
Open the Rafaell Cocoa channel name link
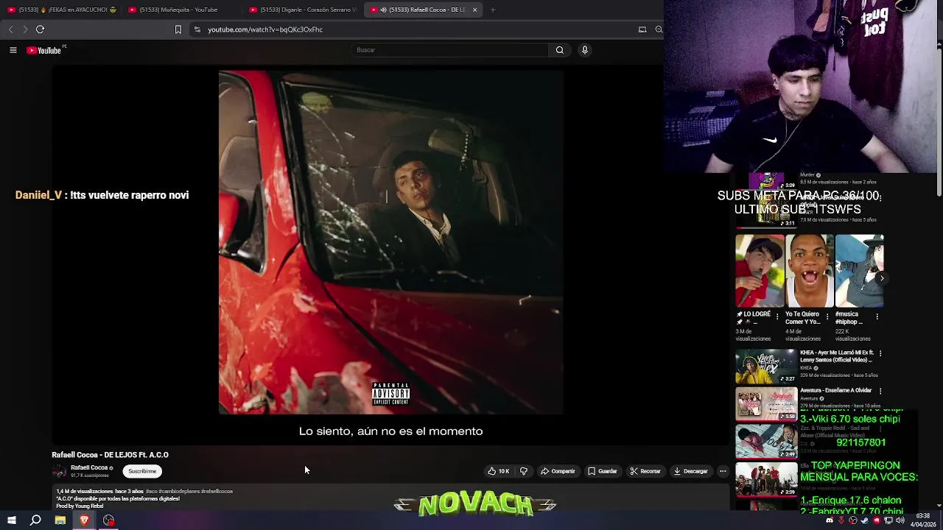point(89,467)
